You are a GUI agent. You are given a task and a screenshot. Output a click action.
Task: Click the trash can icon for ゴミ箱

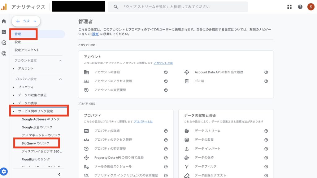point(187,81)
